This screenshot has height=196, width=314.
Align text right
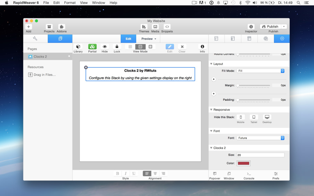pyautogui.click(x=163, y=173)
